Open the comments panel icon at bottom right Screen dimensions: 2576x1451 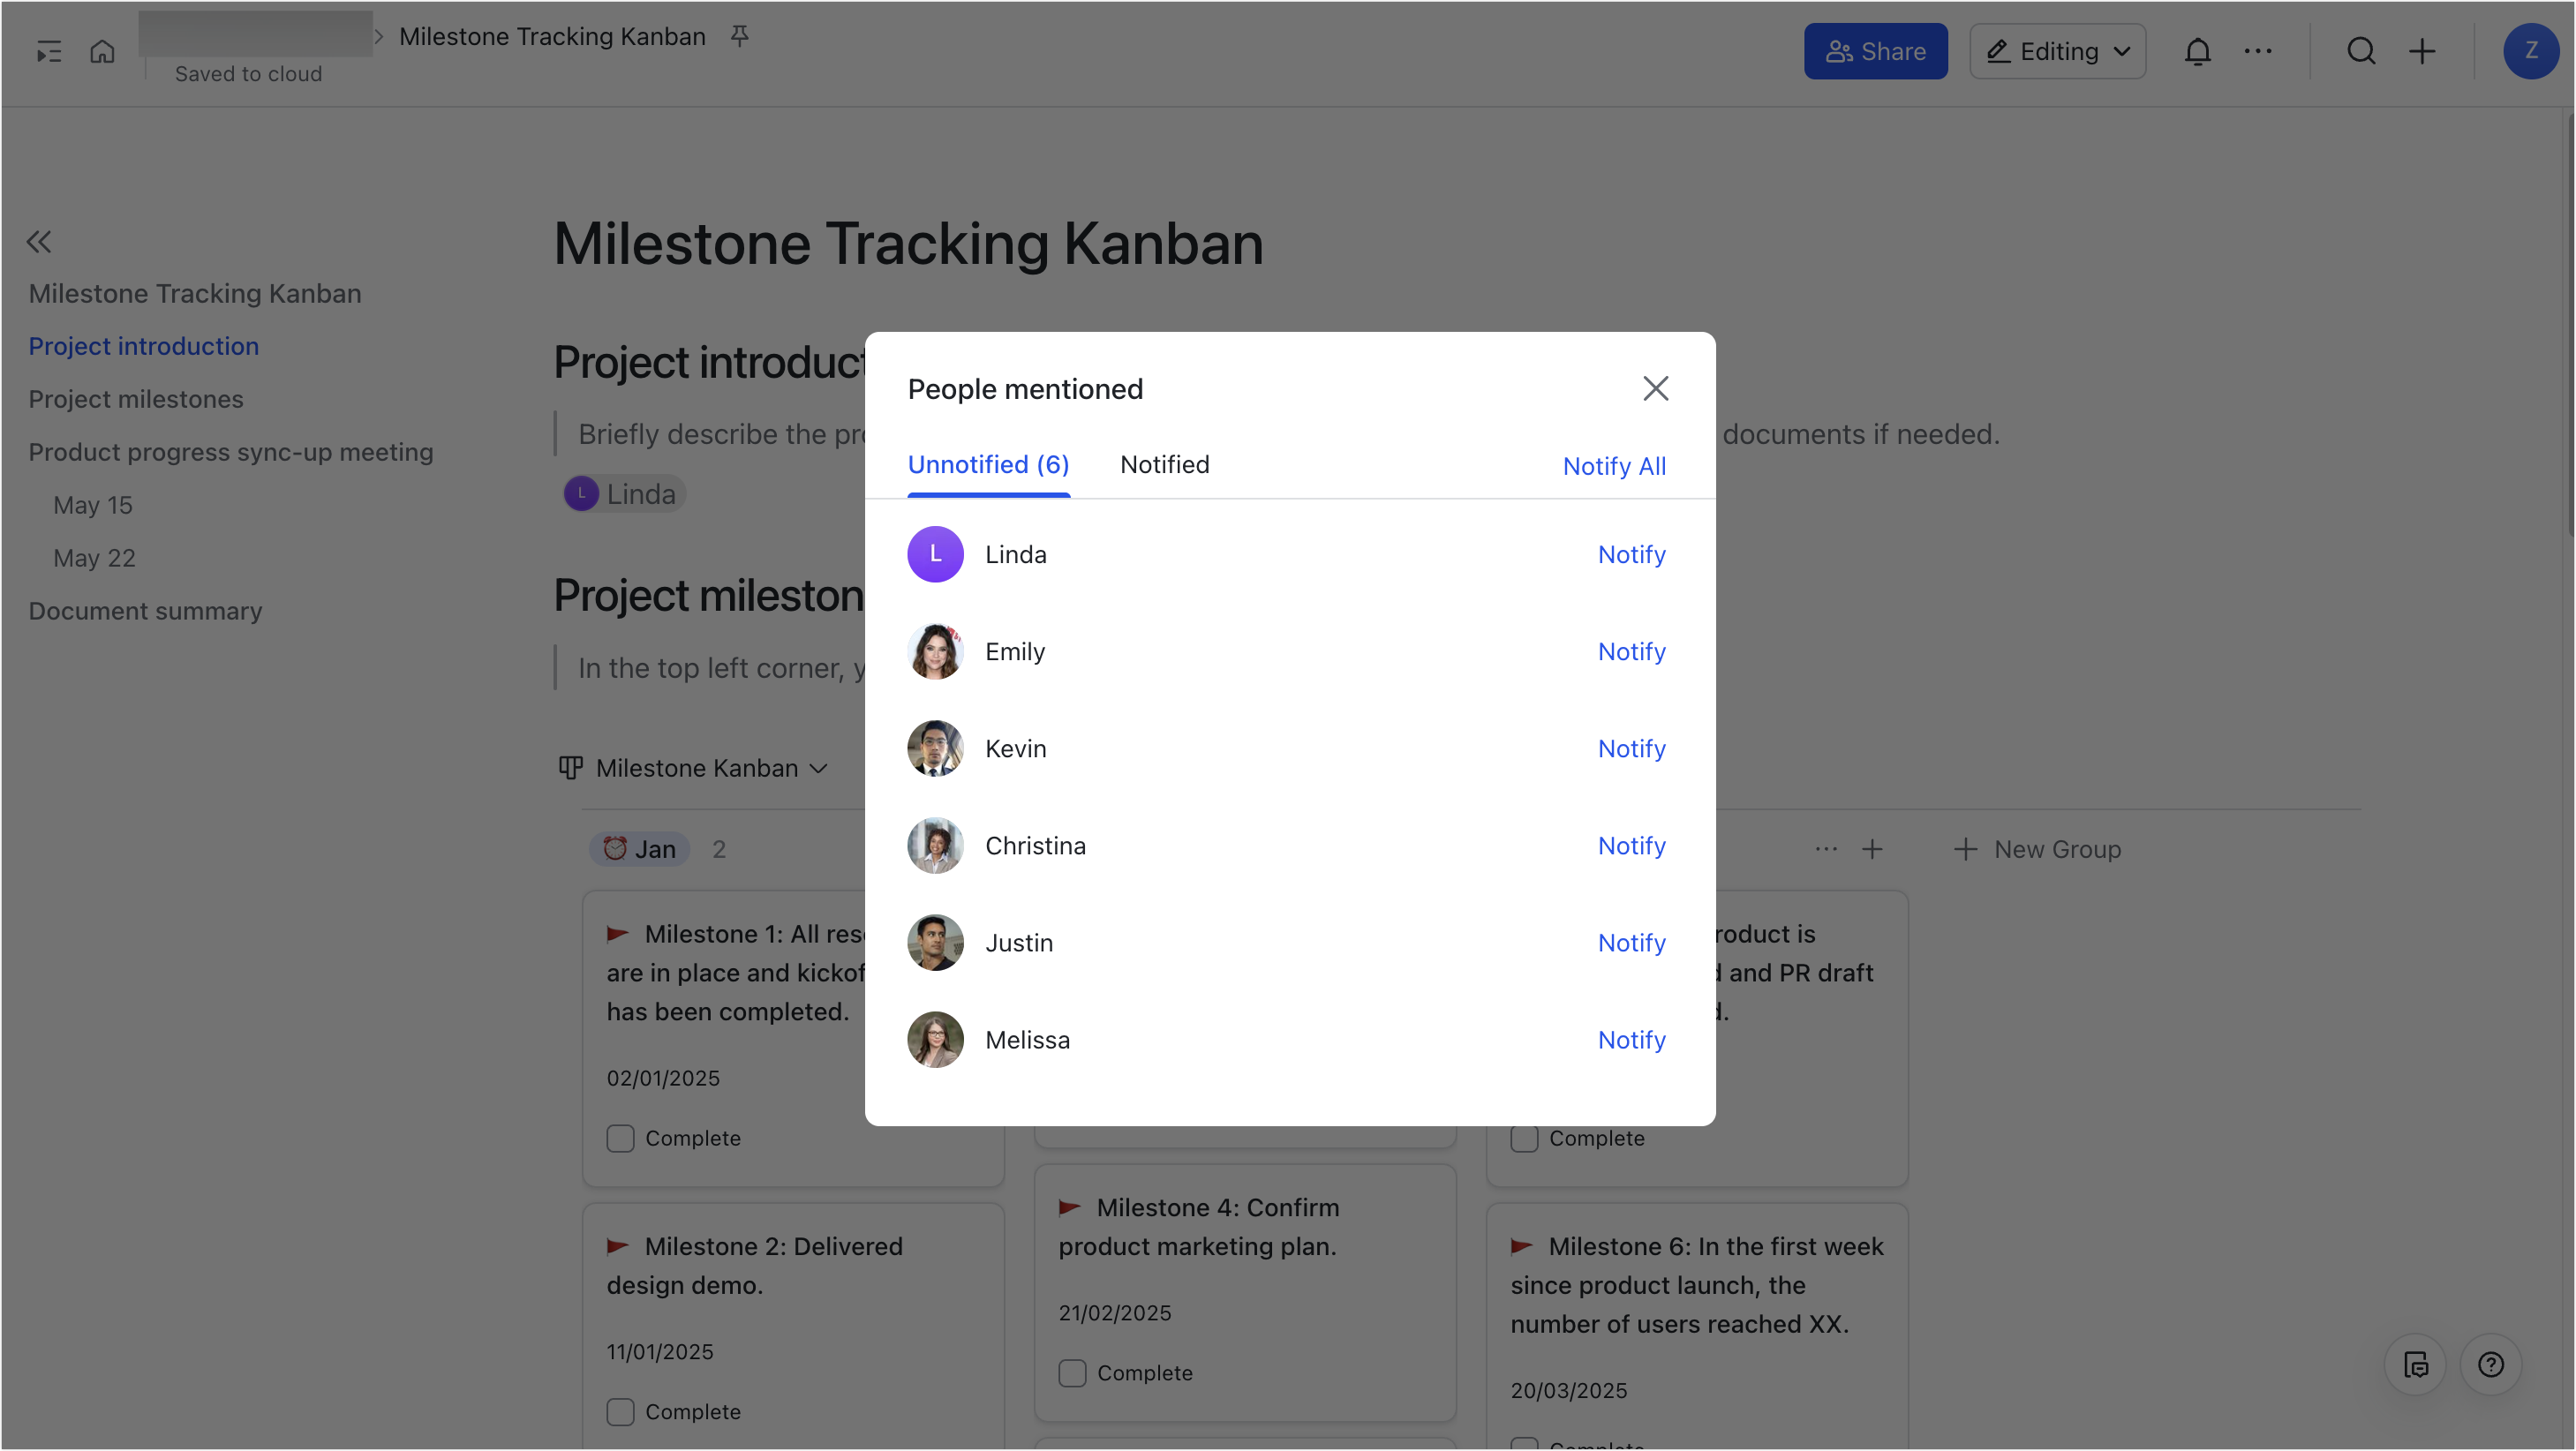2416,1365
